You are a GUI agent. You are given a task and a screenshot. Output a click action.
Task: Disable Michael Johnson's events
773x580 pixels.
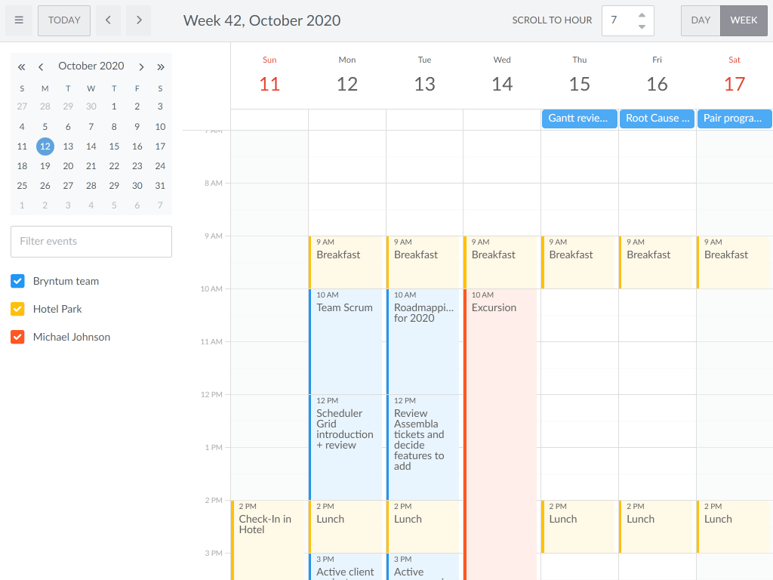tap(17, 337)
